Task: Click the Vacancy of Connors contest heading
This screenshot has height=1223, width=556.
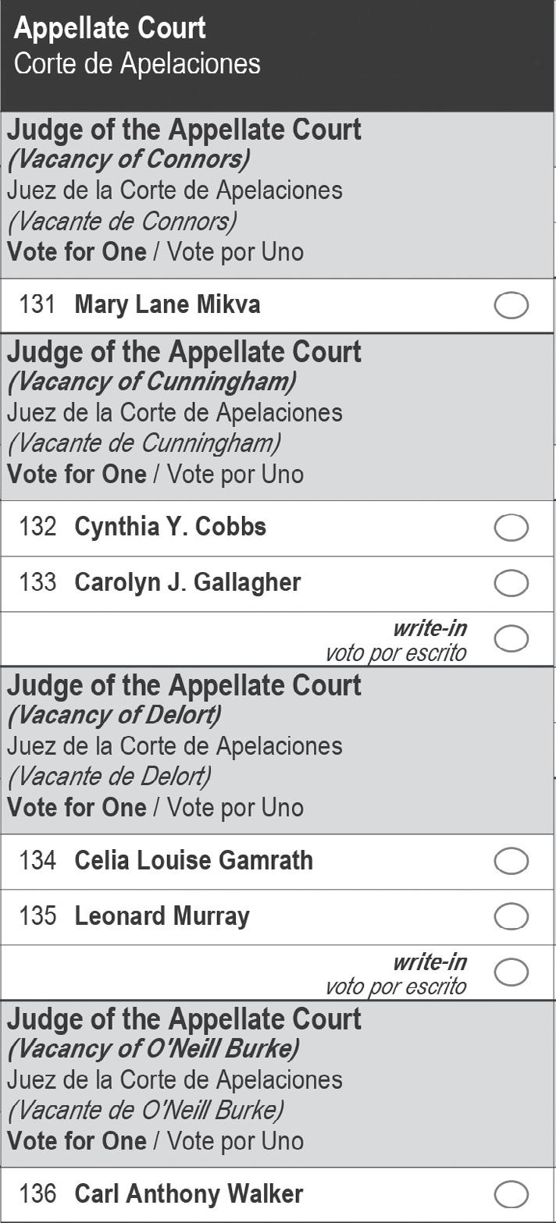Action: 128,159
